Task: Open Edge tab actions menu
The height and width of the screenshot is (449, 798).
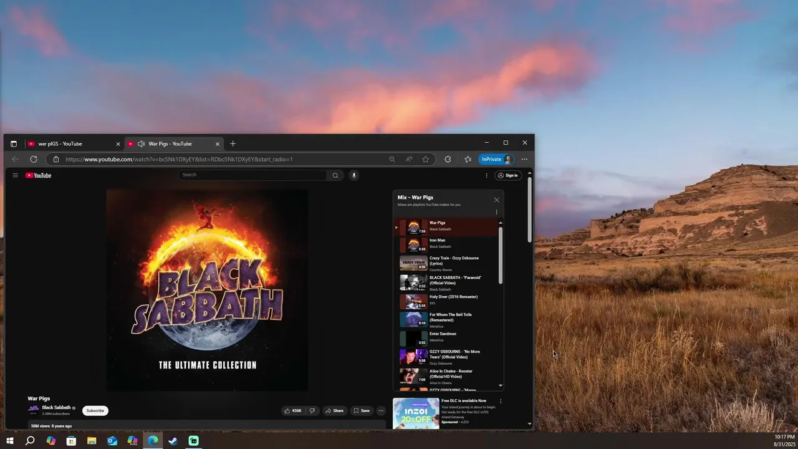Action: click(14, 144)
